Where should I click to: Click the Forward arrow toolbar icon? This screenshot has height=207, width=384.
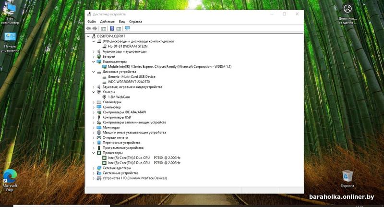pyautogui.click(x=95, y=28)
